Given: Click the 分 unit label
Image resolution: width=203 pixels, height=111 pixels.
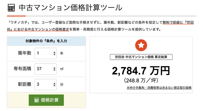Looking at the screenshot, I should (61, 84).
